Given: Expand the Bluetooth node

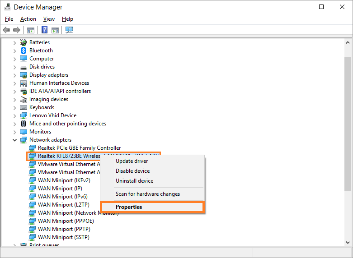Looking at the screenshot, I should pos(14,51).
